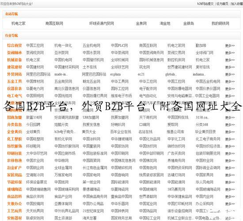
Task: Expand 更多>> in the 食品饮料 row
Action: [x=230, y=197]
